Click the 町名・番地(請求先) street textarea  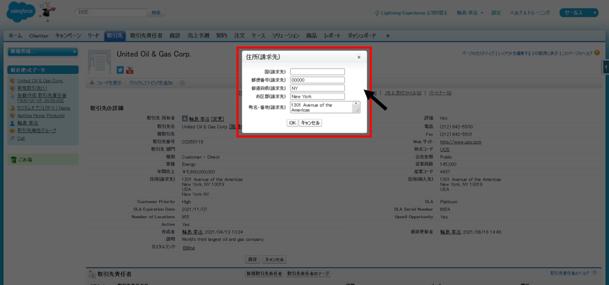pyautogui.click(x=325, y=107)
